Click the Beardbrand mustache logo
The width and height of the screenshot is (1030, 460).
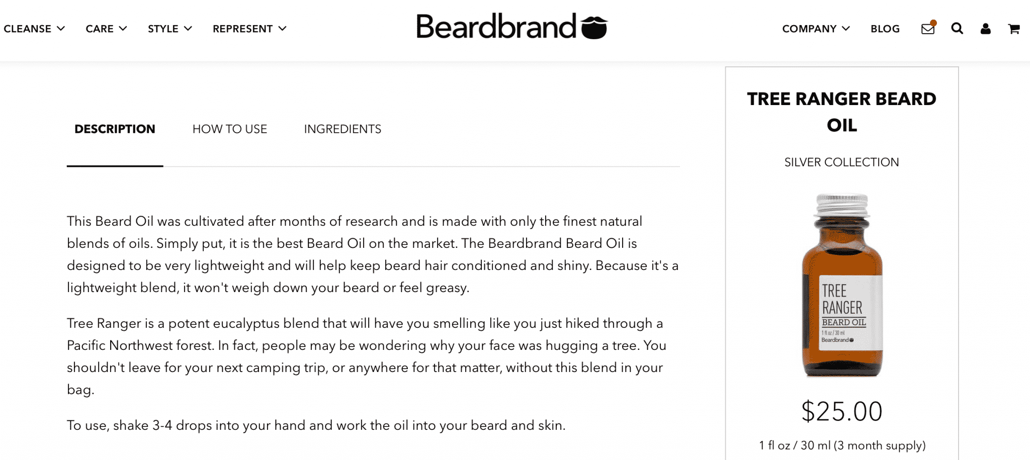coord(512,27)
